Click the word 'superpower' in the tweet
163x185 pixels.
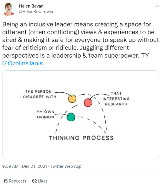click(x=121, y=55)
